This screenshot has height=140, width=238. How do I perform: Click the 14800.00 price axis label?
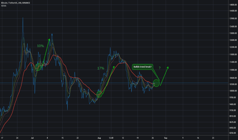click(233, 5)
